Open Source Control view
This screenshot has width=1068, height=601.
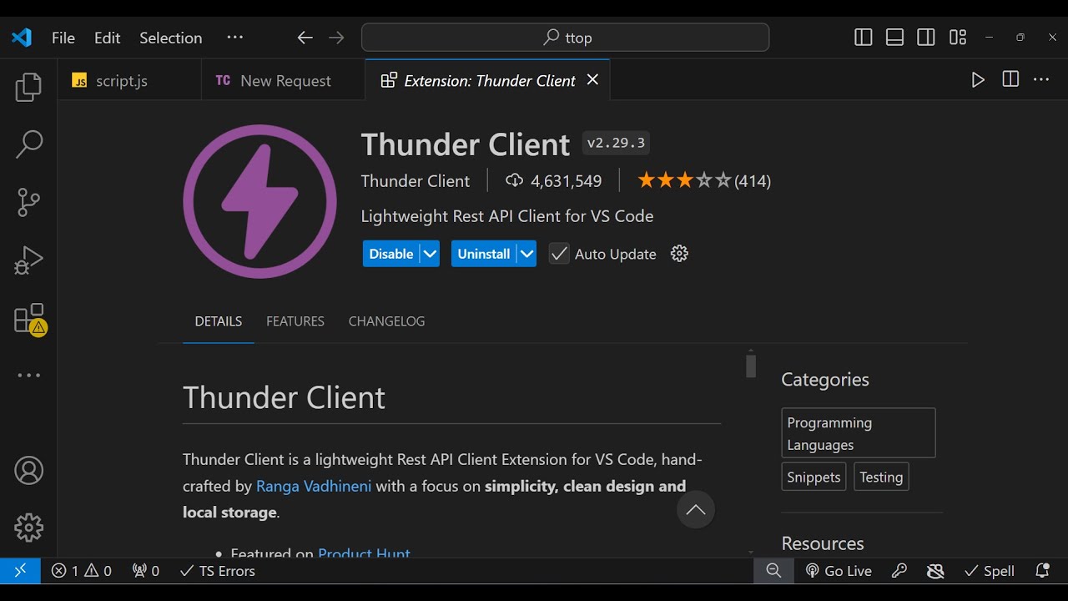[28, 202]
